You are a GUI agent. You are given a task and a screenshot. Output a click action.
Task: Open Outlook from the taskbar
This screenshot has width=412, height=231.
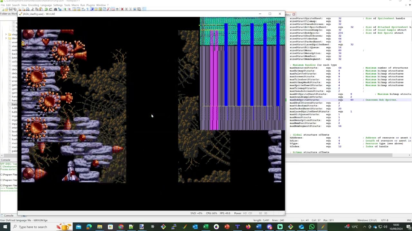[195, 227]
